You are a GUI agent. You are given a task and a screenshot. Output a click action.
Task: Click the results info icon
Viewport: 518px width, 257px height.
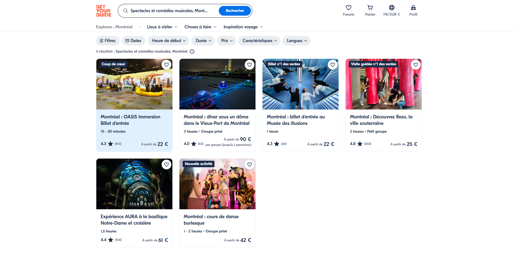[x=192, y=52]
